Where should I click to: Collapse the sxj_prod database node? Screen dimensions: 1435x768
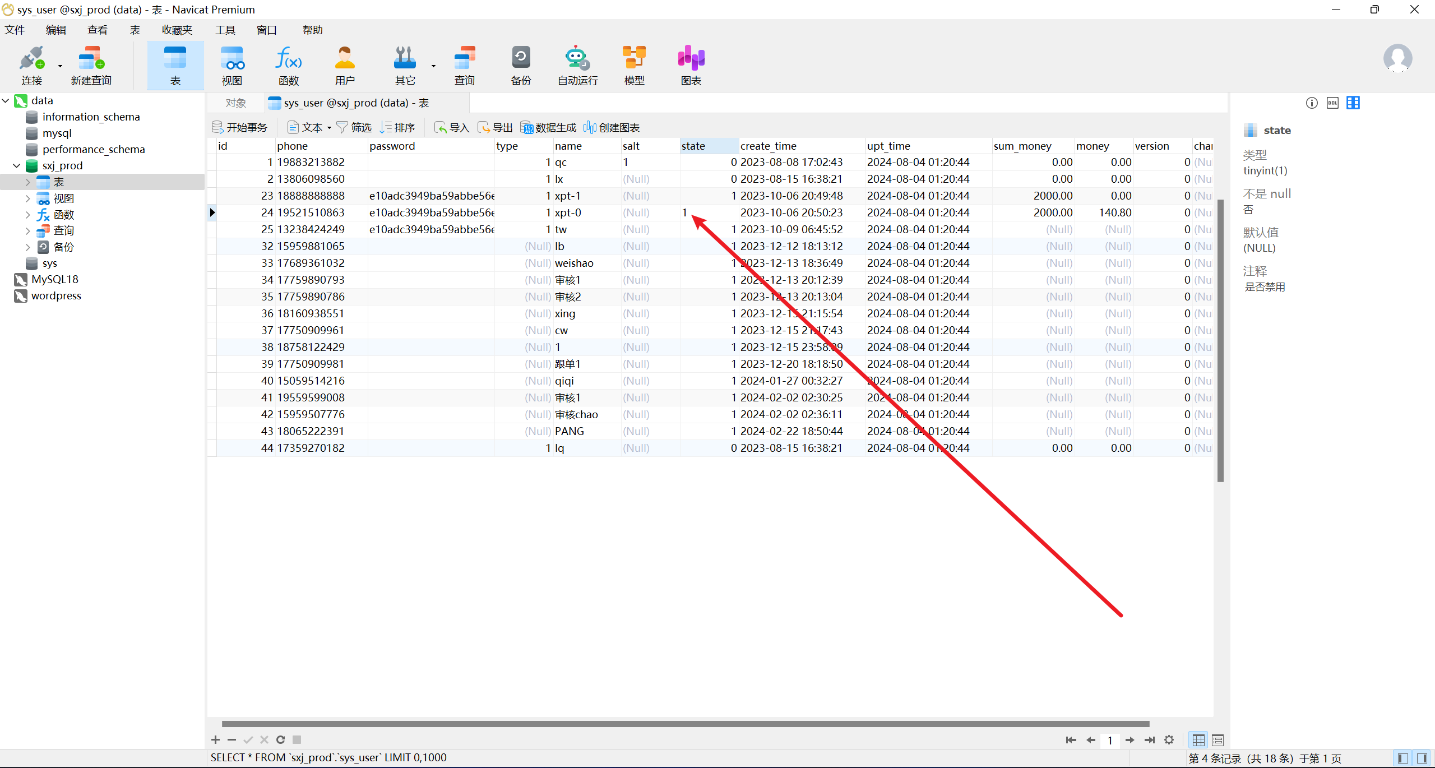[16, 166]
